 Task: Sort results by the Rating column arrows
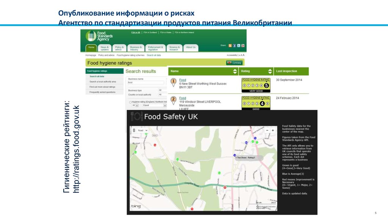coord(270,71)
